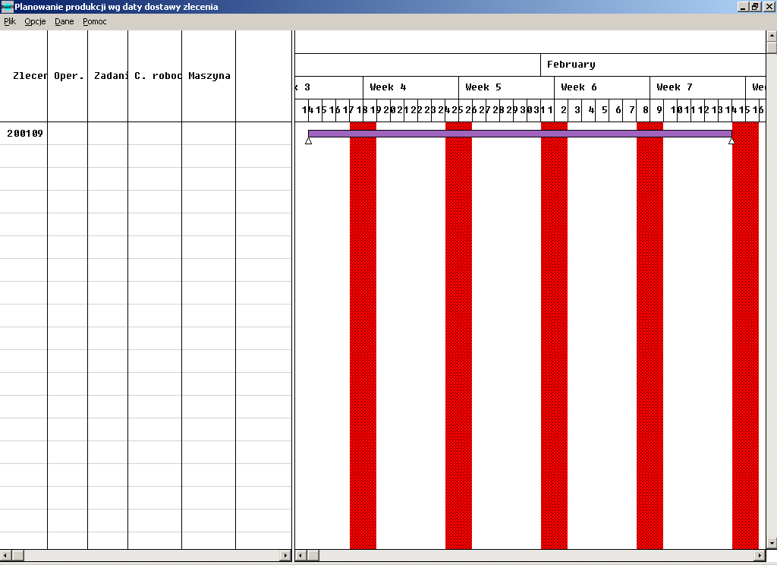Click the Oper. column header
This screenshot has height=565, width=777.
(x=68, y=76)
